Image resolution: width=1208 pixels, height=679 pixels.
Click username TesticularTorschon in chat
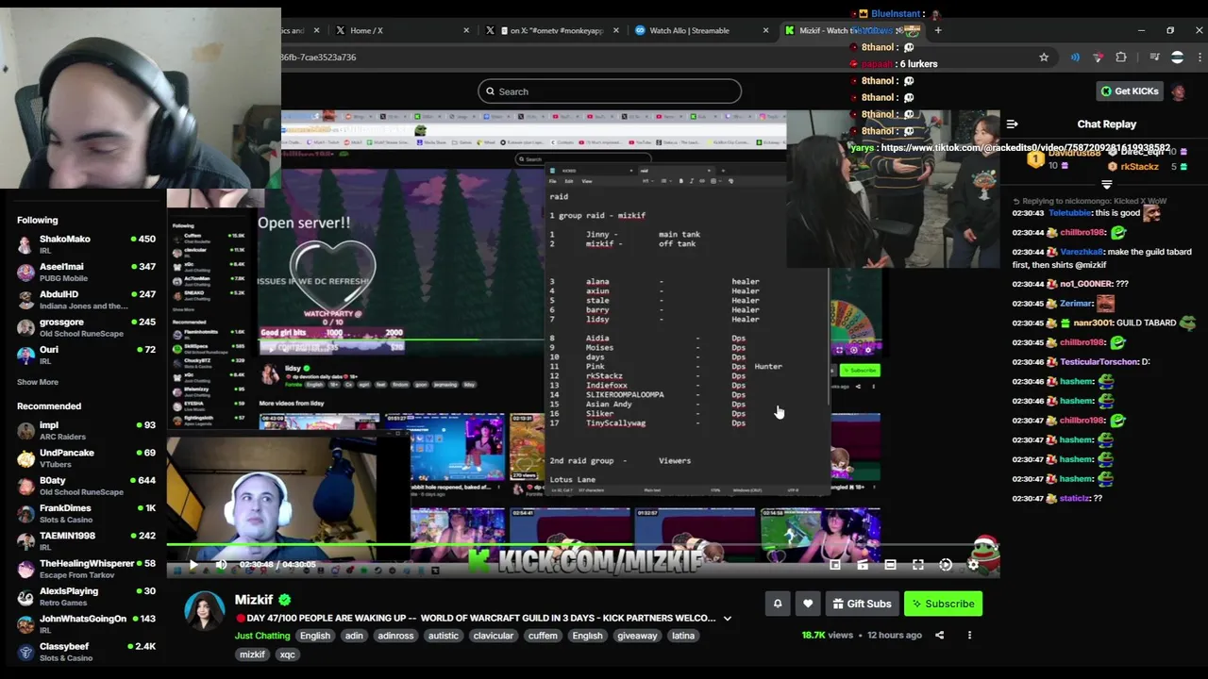1099,362
